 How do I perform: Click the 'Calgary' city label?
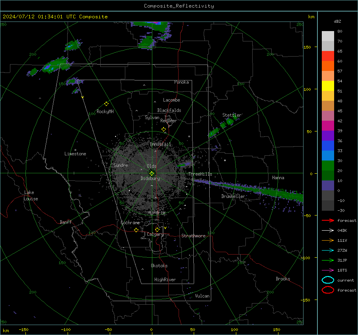click(x=155, y=234)
